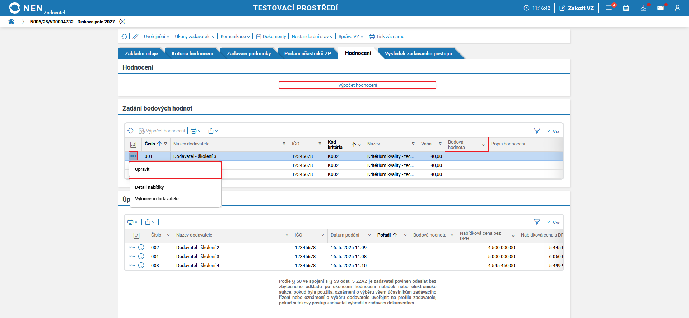689x318 pixels.
Task: Open the messages envelope icon
Action: click(660, 8)
